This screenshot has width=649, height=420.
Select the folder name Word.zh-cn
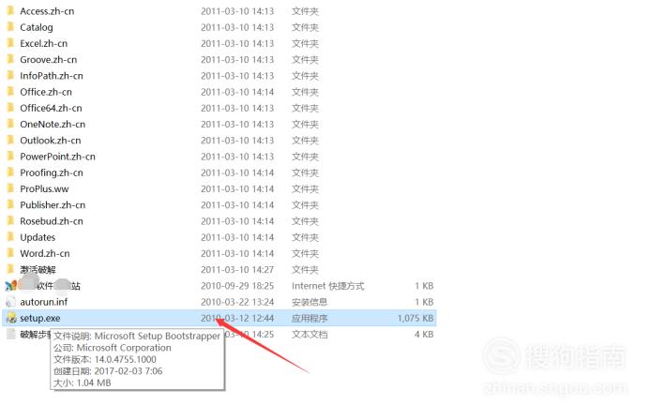pyautogui.click(x=45, y=253)
